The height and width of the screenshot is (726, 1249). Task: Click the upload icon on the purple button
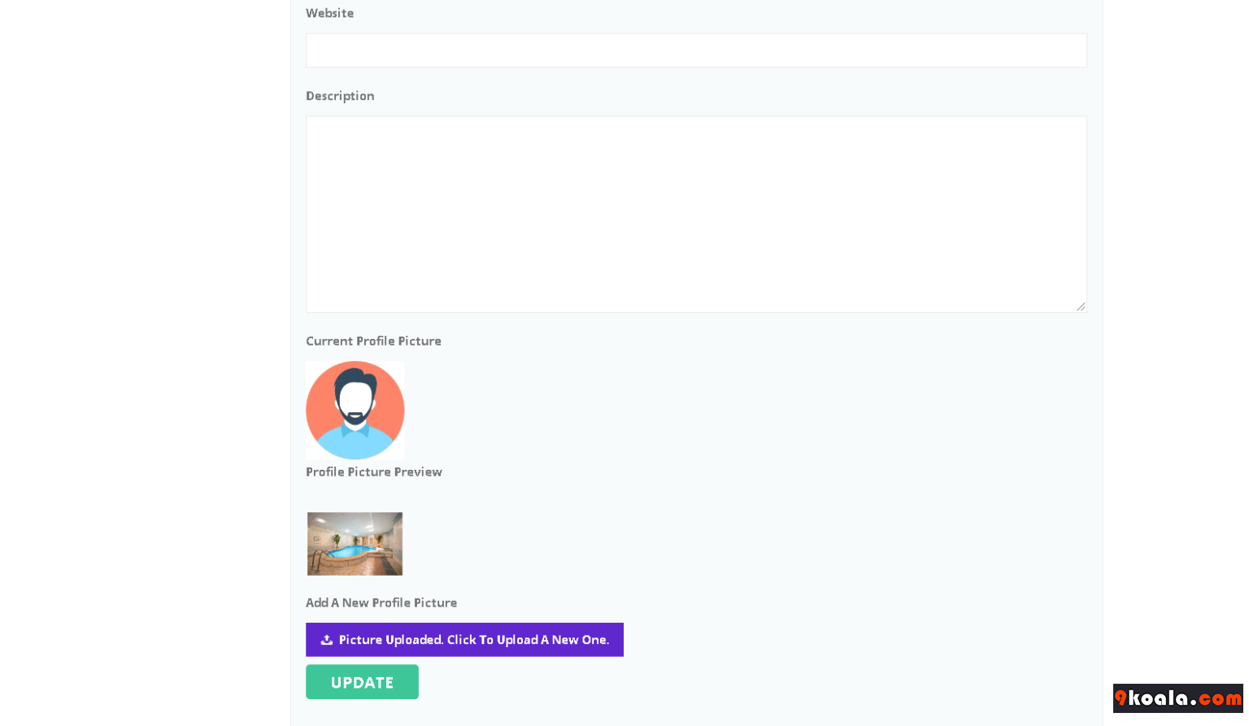326,640
